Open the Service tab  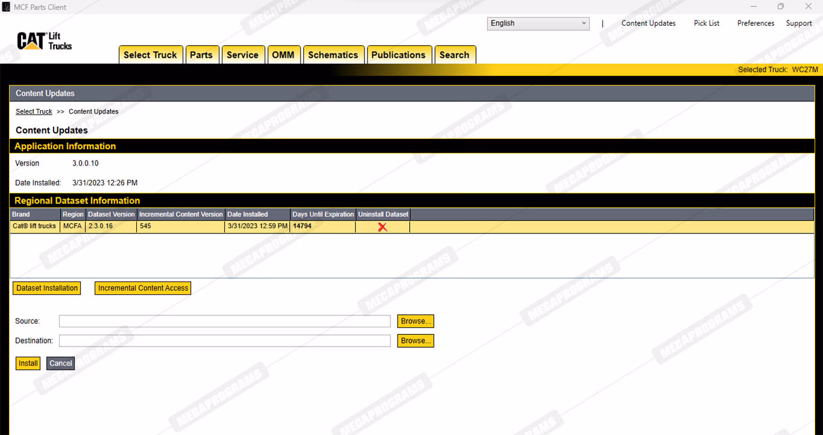tap(242, 55)
